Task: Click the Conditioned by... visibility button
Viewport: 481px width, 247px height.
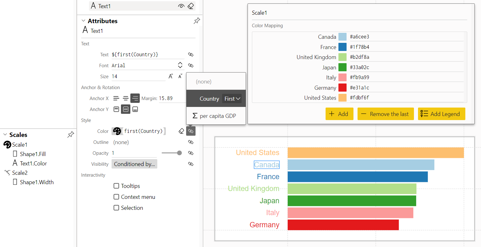Action: point(134,164)
